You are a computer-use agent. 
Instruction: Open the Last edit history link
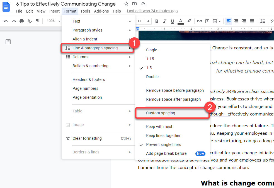152,11
